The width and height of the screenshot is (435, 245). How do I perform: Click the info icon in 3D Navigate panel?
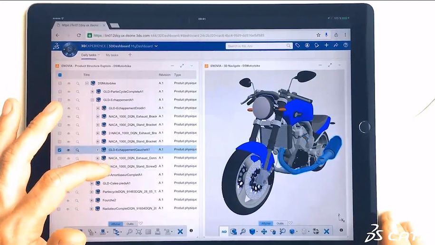(341, 230)
